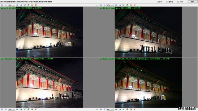198x111 pixels.
Task: Click the 7136x5360 highres file info text
Action: [135, 59]
